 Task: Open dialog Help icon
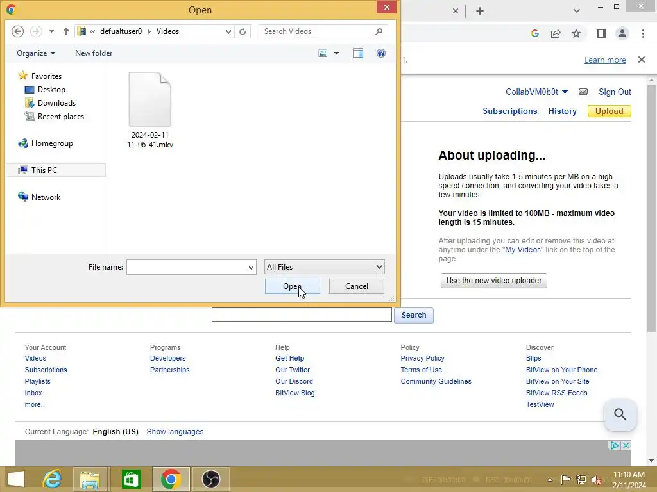tap(381, 53)
